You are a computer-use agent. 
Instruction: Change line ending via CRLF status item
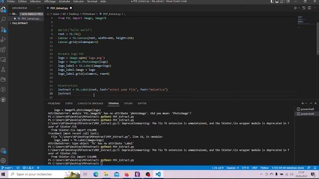pos(255,168)
